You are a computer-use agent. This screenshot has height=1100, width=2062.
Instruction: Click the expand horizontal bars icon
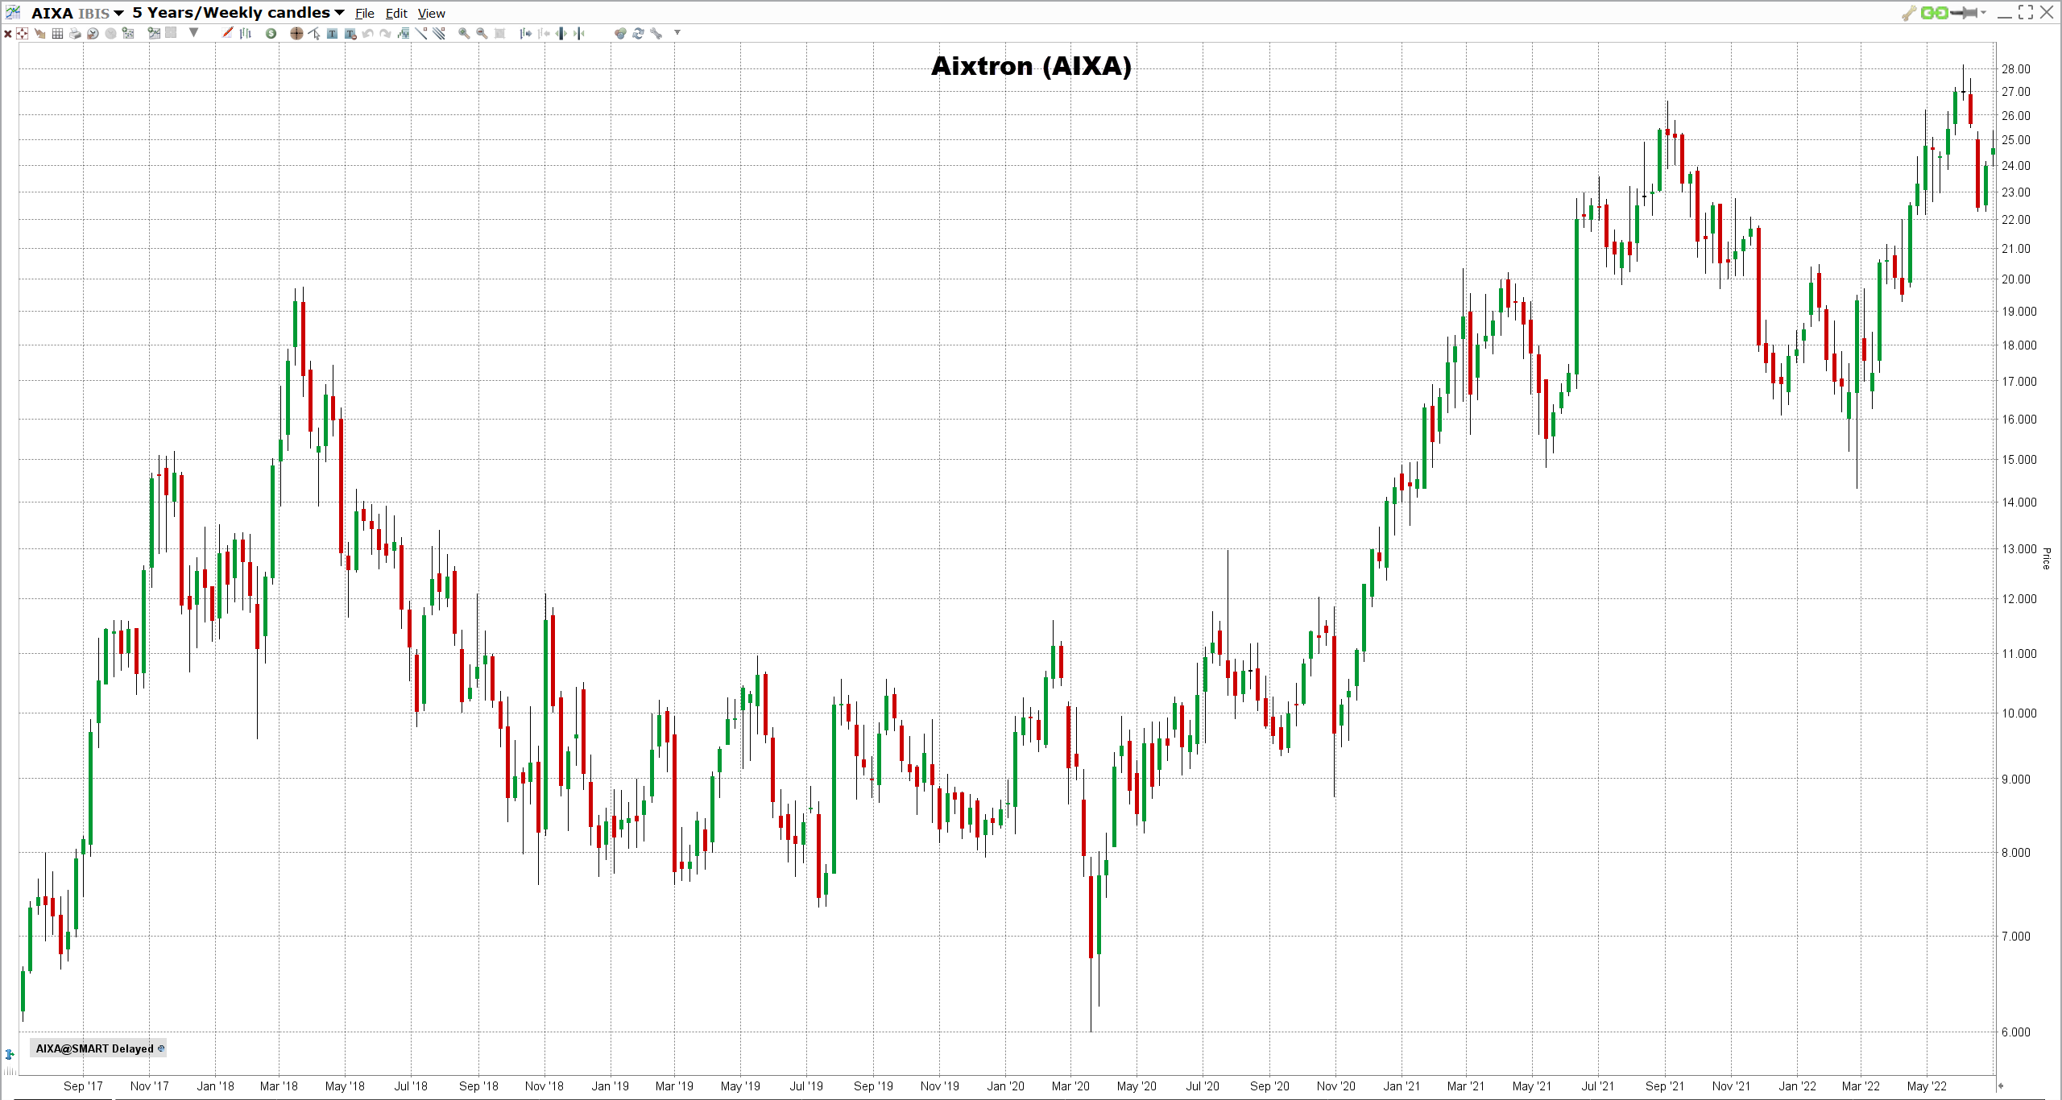click(561, 33)
